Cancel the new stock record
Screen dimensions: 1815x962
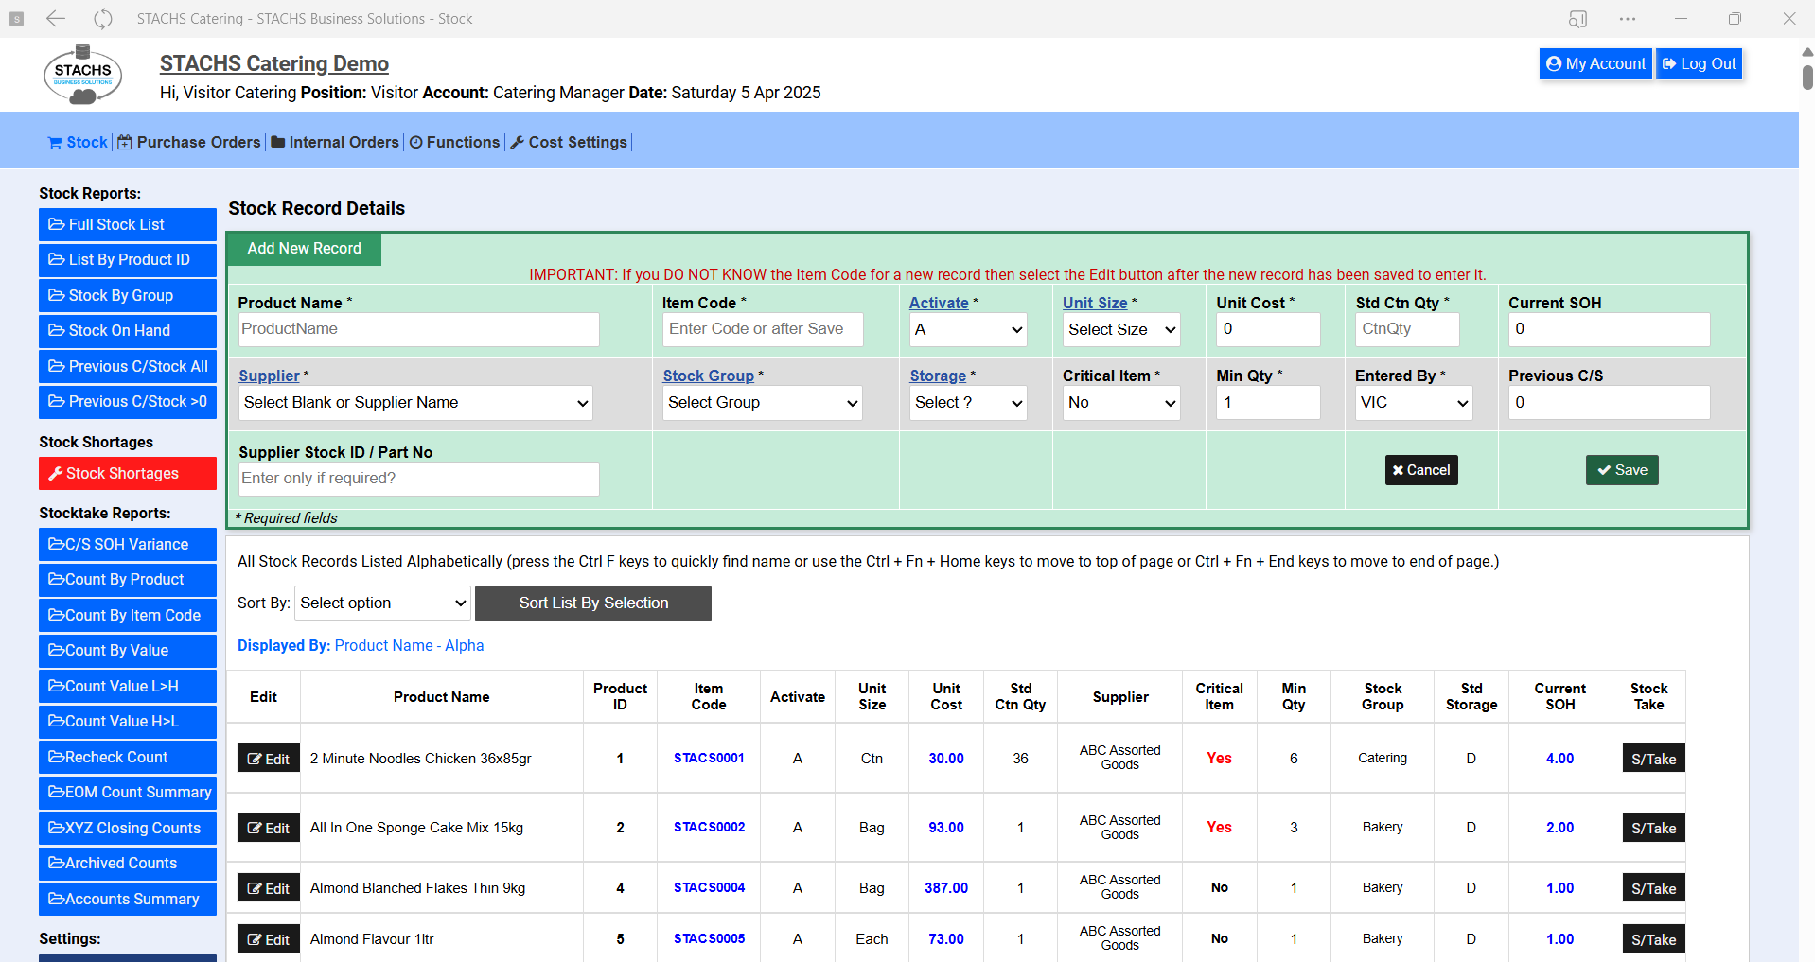[1421, 470]
